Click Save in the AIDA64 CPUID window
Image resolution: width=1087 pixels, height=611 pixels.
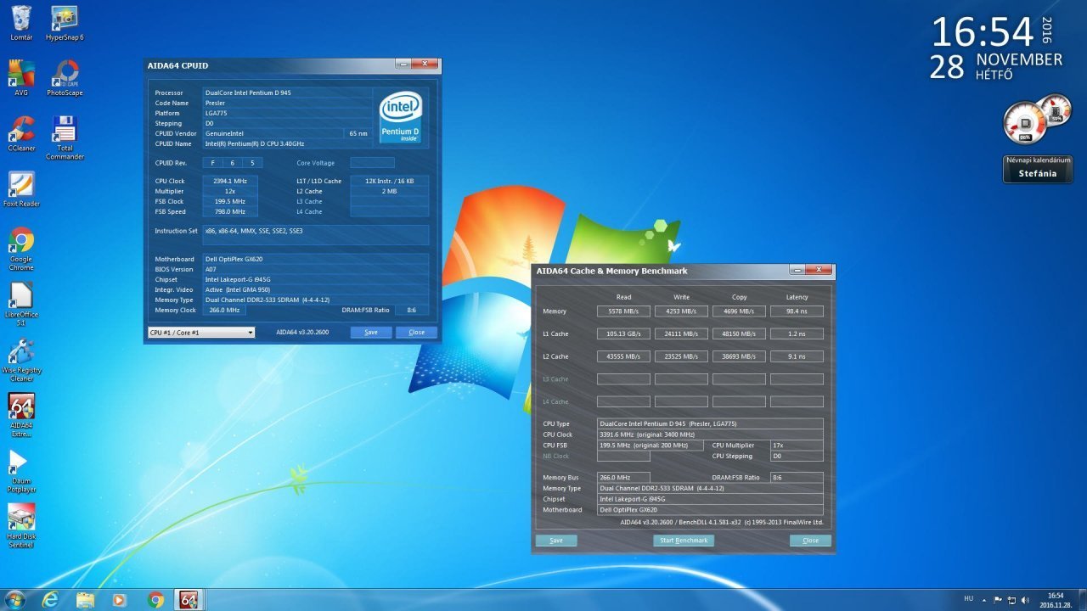point(371,333)
